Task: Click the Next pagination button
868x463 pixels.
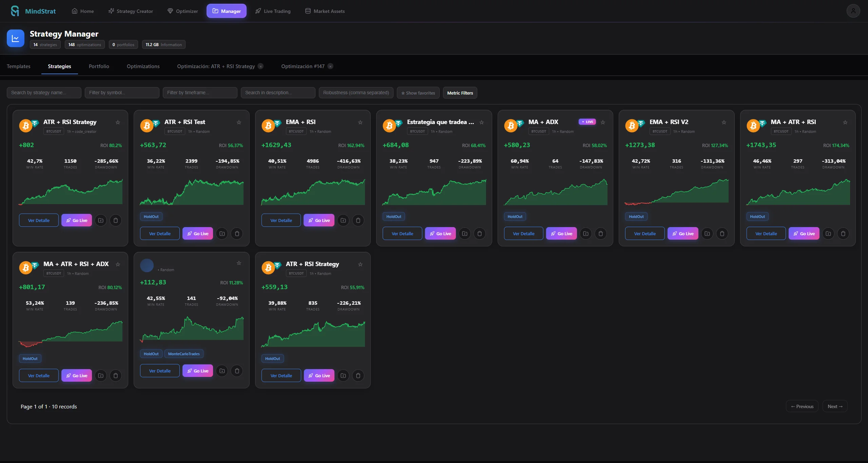Action: click(x=835, y=406)
